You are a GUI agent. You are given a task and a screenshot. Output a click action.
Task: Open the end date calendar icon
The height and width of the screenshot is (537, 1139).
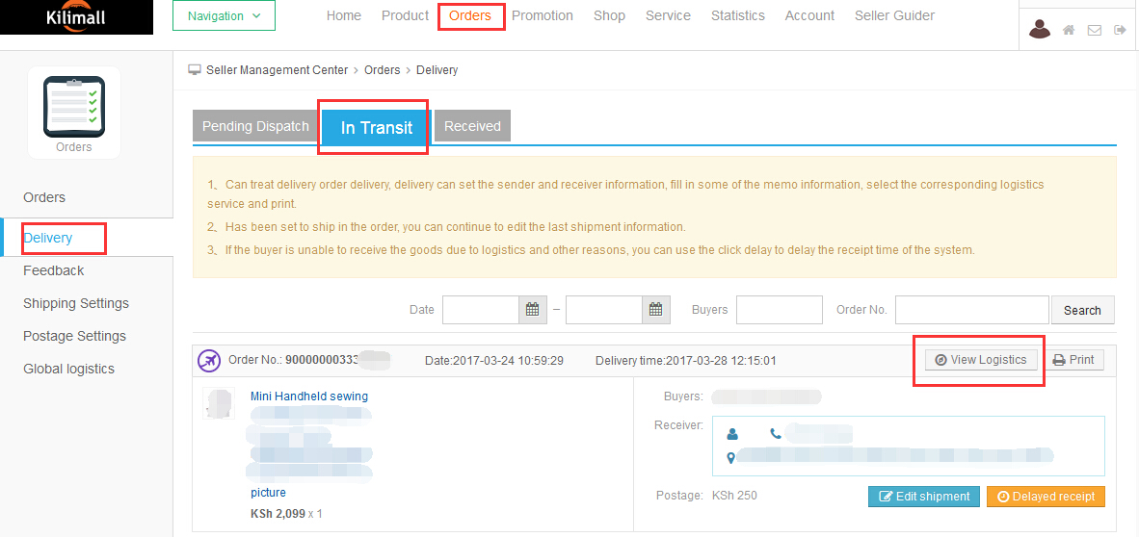[655, 310]
